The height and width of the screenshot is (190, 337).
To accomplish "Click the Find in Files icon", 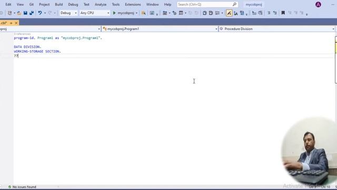I will [143, 13].
